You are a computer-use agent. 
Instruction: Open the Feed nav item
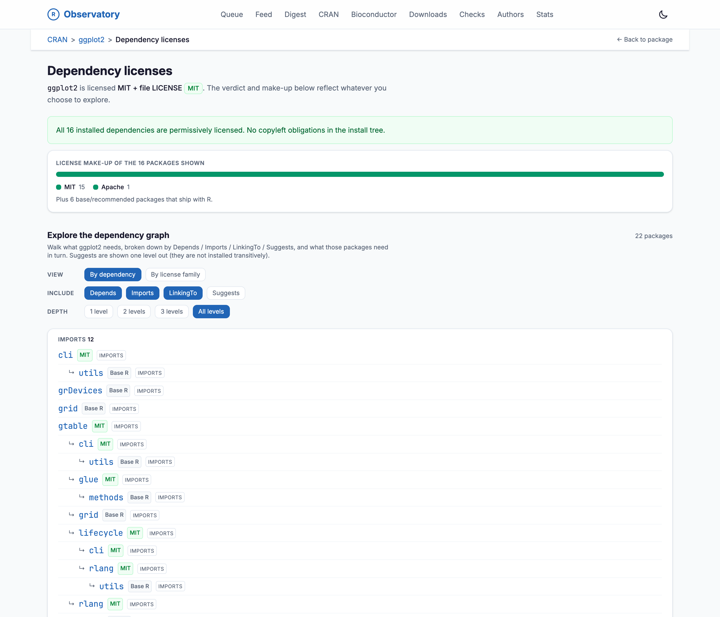coord(263,14)
